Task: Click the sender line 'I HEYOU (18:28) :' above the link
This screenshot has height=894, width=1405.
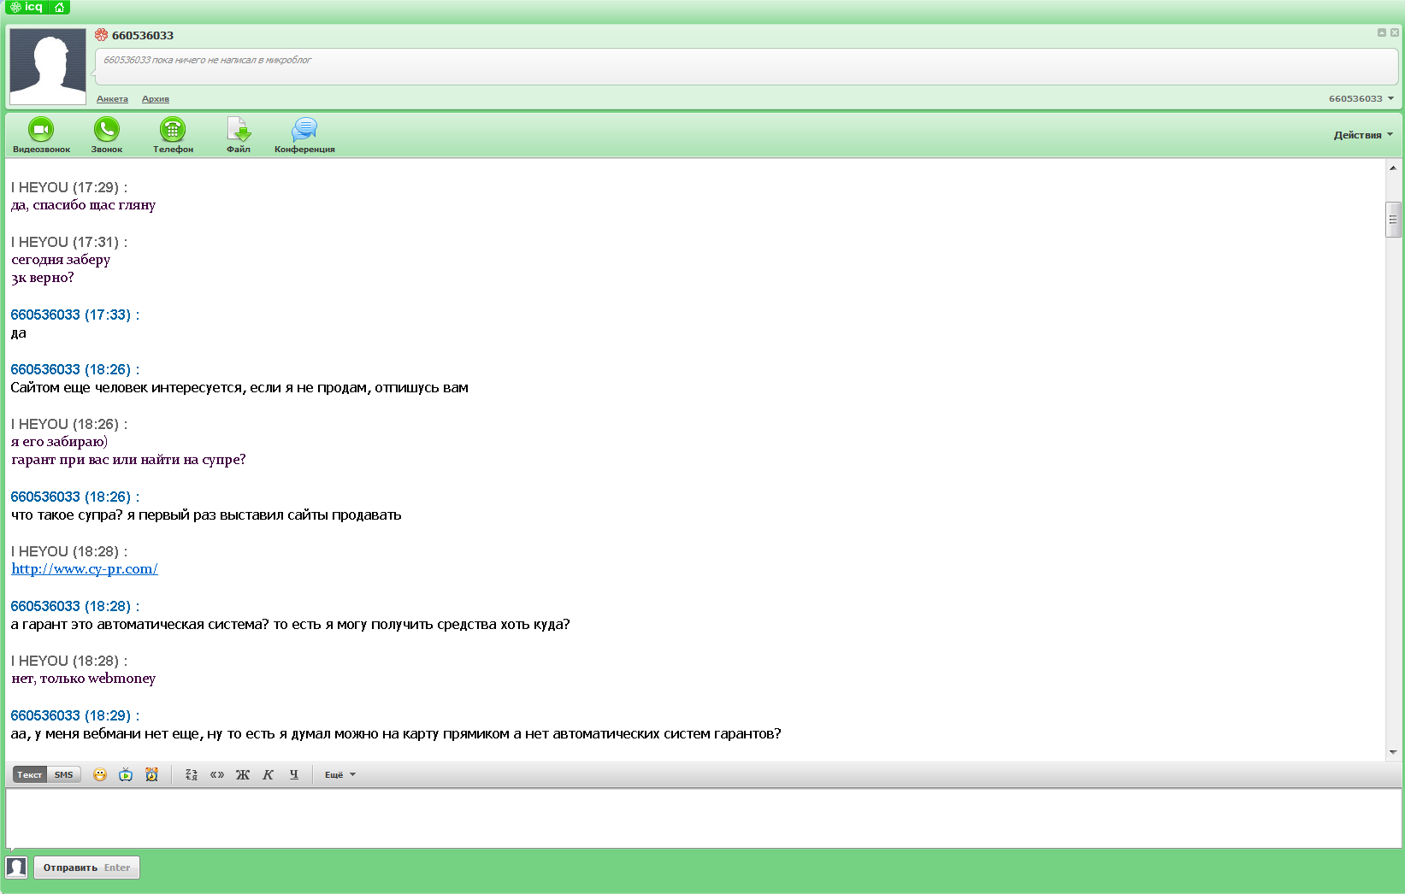Action: tap(69, 551)
